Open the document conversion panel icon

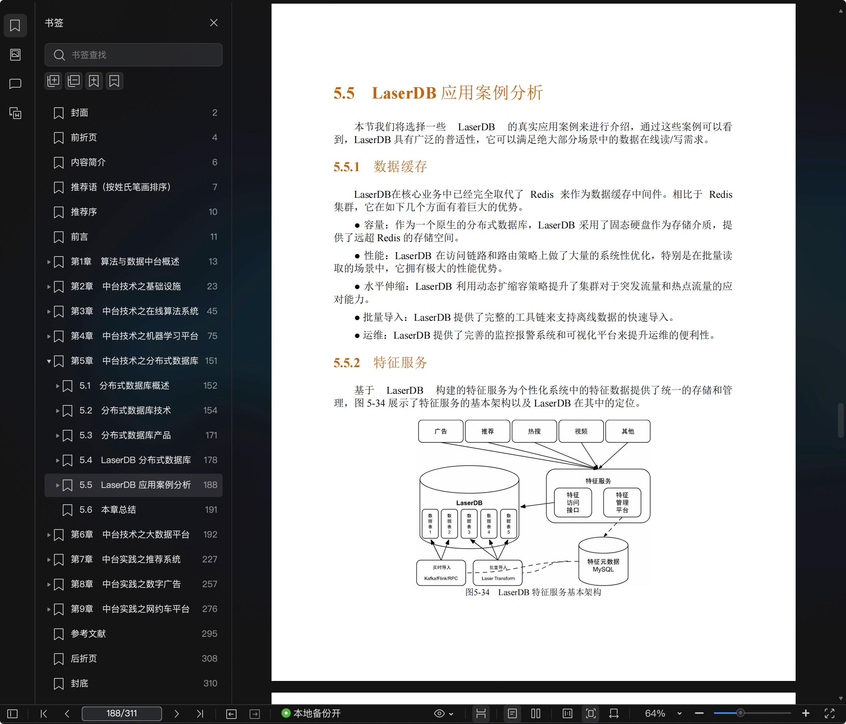pos(15,113)
